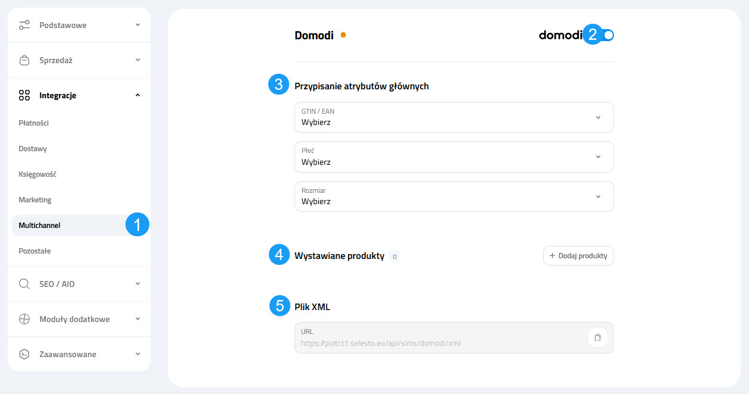Toggle the Domodi integration switch
Screen dimensions: 749x394
click(x=607, y=35)
